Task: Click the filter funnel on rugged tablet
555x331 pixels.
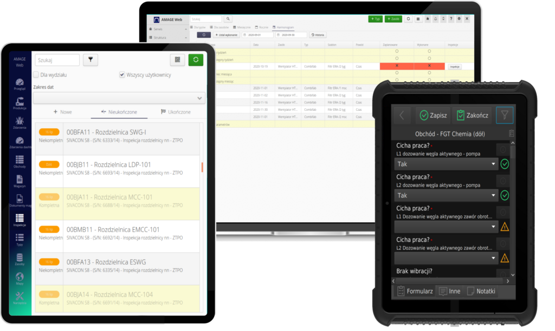Action: coord(504,115)
